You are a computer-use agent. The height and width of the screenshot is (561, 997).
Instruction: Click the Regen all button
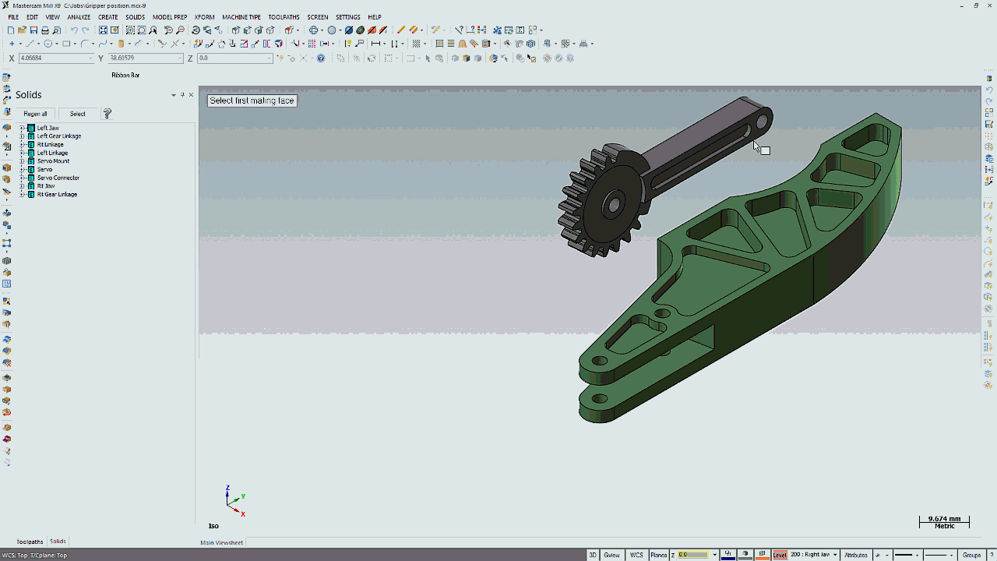tap(35, 114)
